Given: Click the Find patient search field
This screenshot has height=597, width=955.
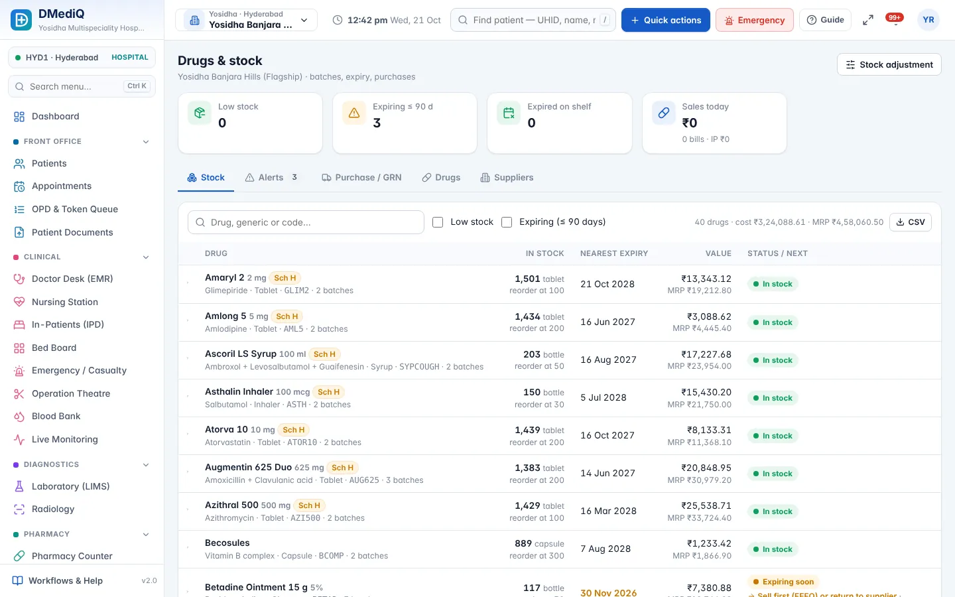Looking at the screenshot, I should pyautogui.click(x=533, y=20).
